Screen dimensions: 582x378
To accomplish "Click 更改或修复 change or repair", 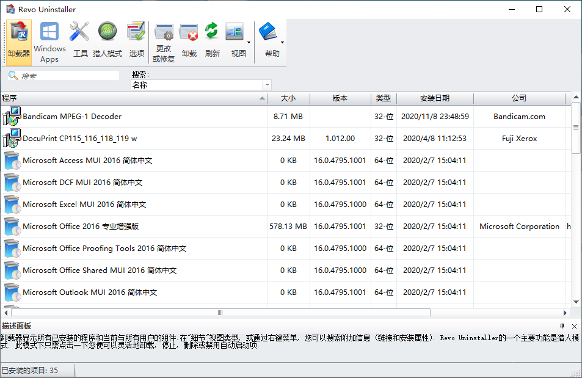I will point(164,43).
